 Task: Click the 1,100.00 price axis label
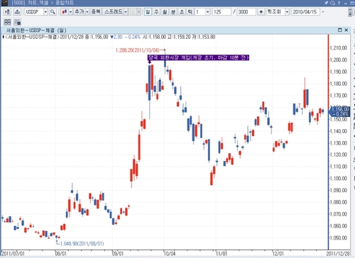tap(339, 179)
